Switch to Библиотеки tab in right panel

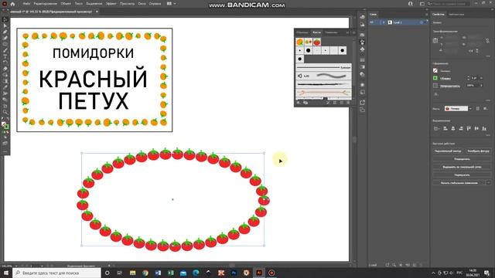456,14
